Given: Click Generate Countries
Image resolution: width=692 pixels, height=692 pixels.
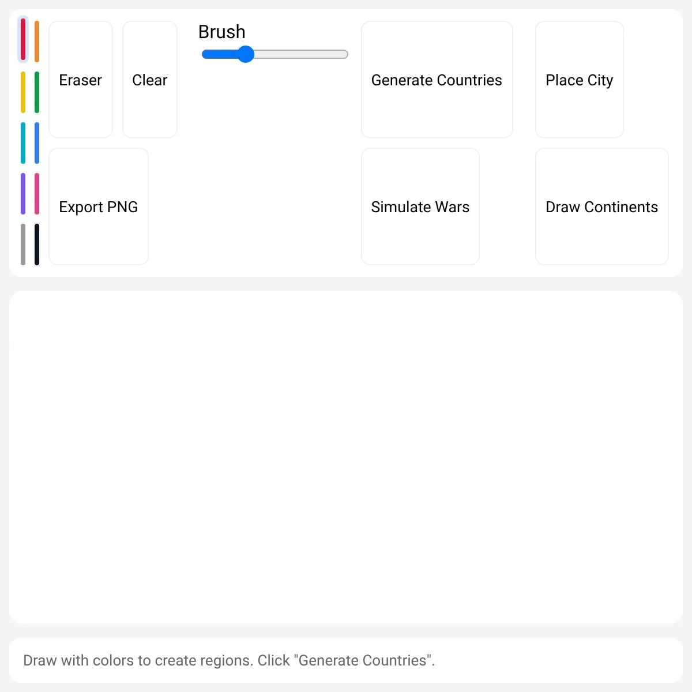Looking at the screenshot, I should coord(437,80).
